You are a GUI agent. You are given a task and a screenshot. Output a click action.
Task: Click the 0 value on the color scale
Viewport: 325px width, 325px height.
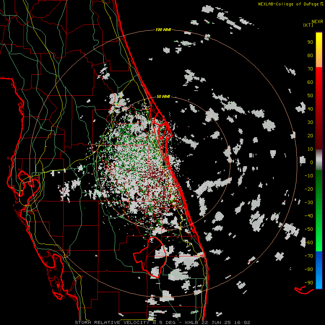point(312,162)
